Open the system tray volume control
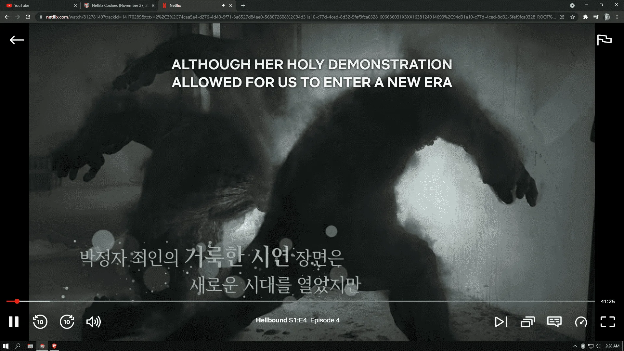The image size is (624, 351). (x=599, y=346)
